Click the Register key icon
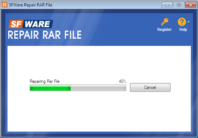 pos(164,22)
